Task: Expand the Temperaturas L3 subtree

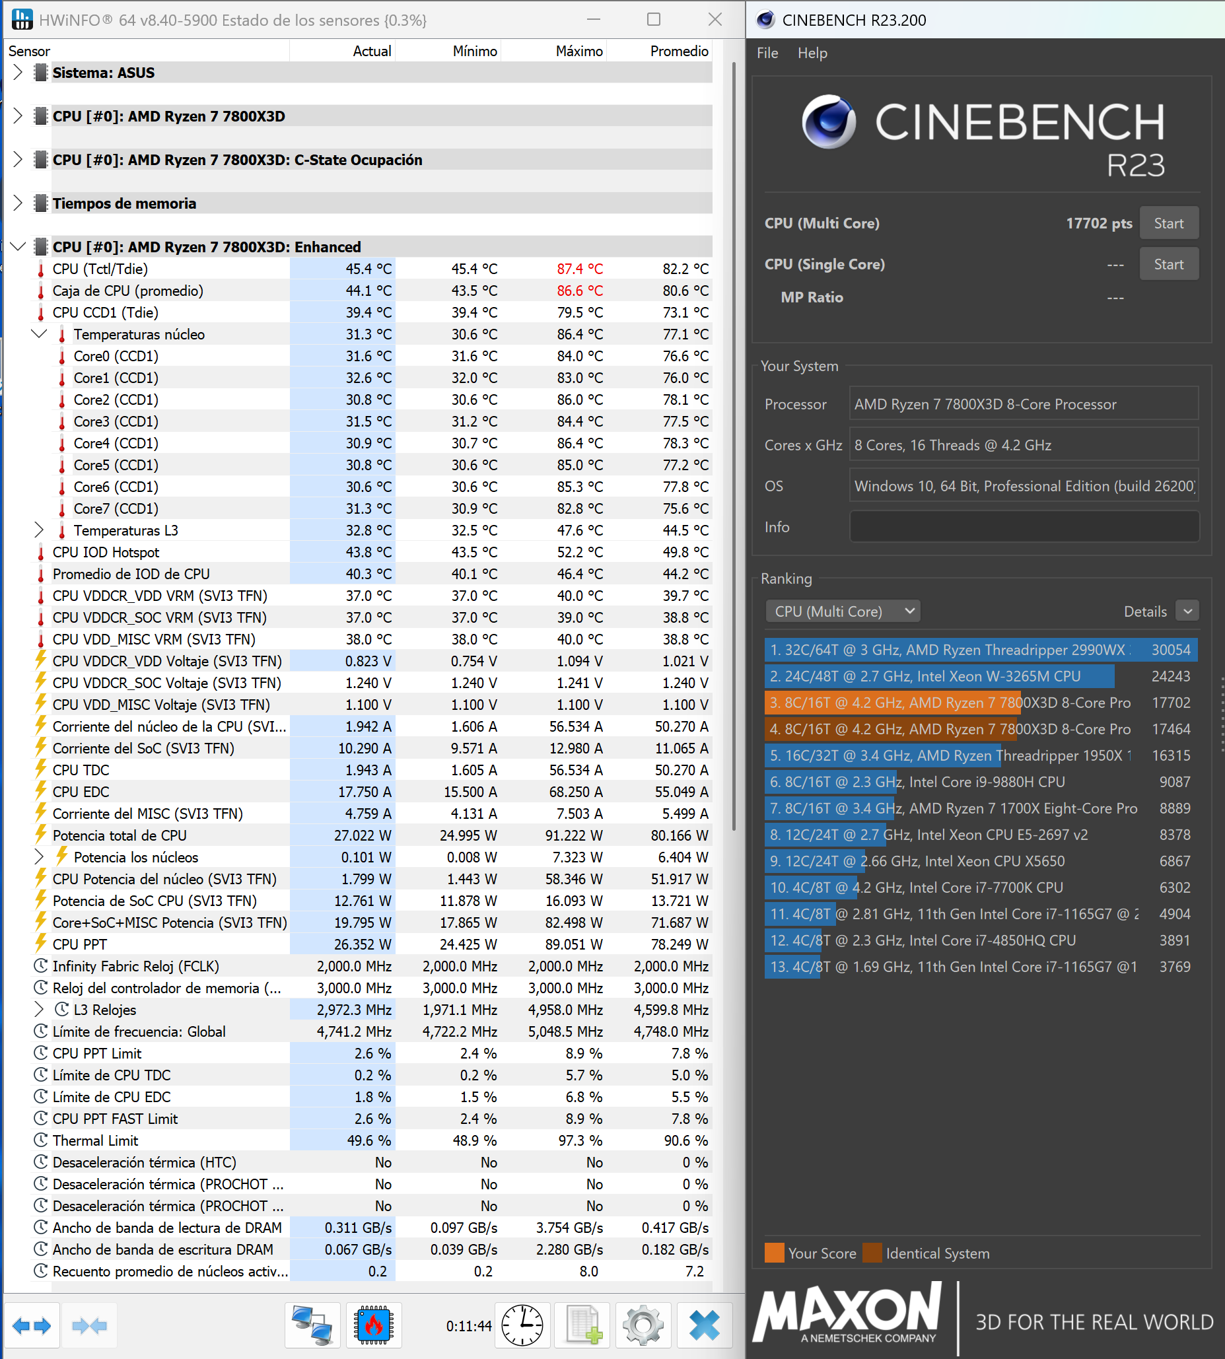Action: (x=39, y=530)
